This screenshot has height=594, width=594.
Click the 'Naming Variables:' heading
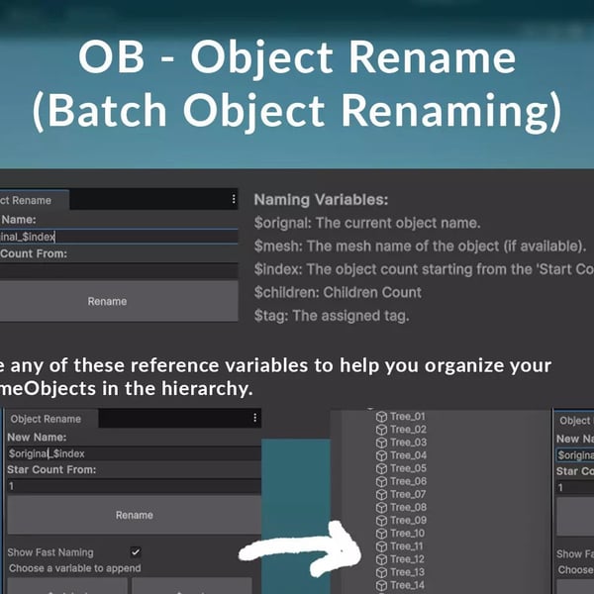coord(321,200)
